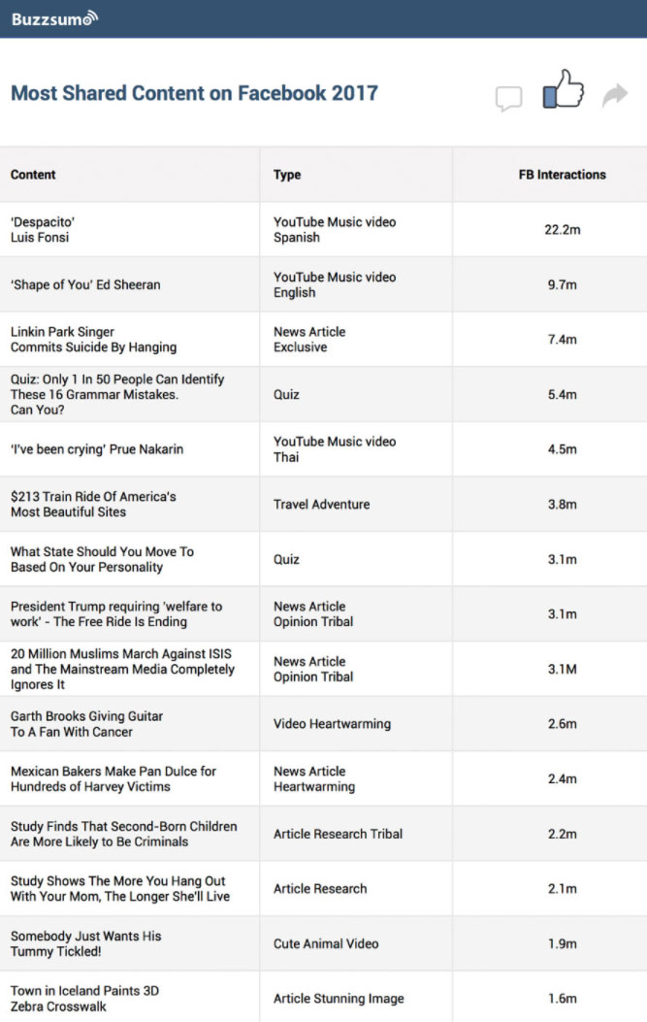647x1022 pixels.
Task: Select the Content column header
Action: [33, 175]
